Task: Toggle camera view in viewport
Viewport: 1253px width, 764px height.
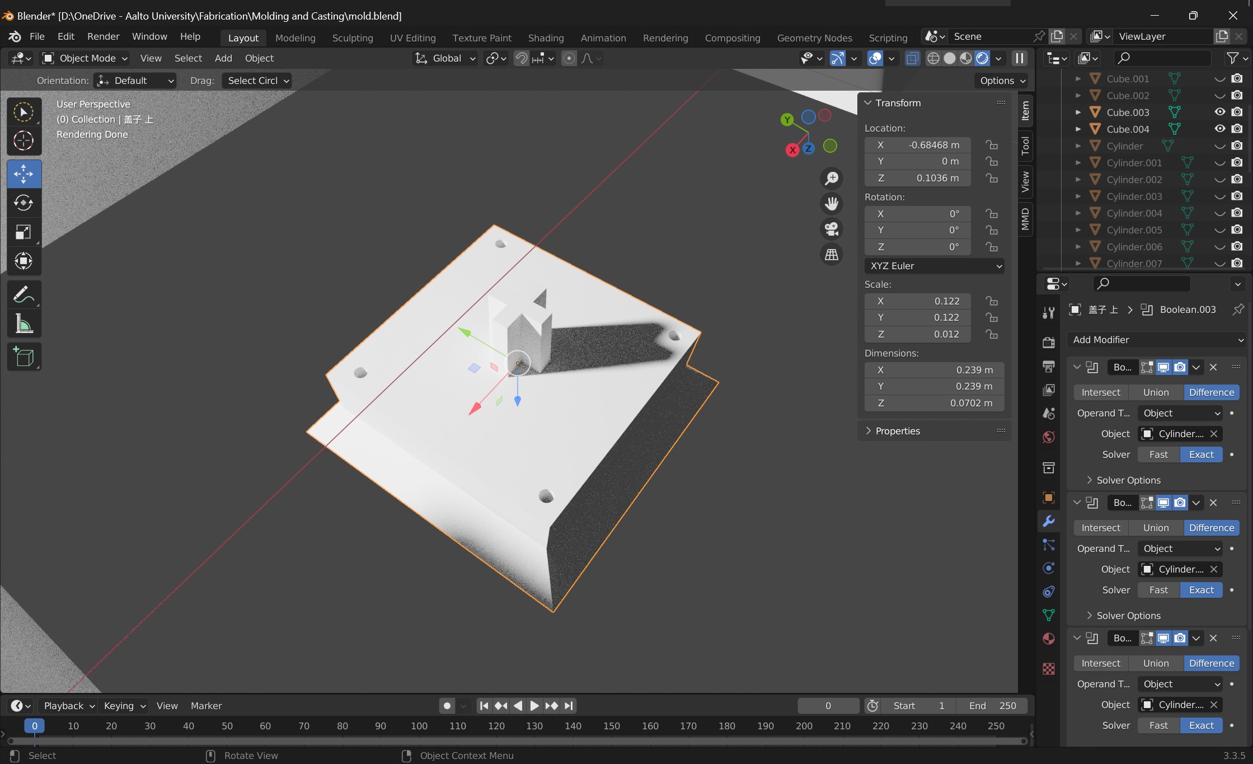Action: click(832, 229)
